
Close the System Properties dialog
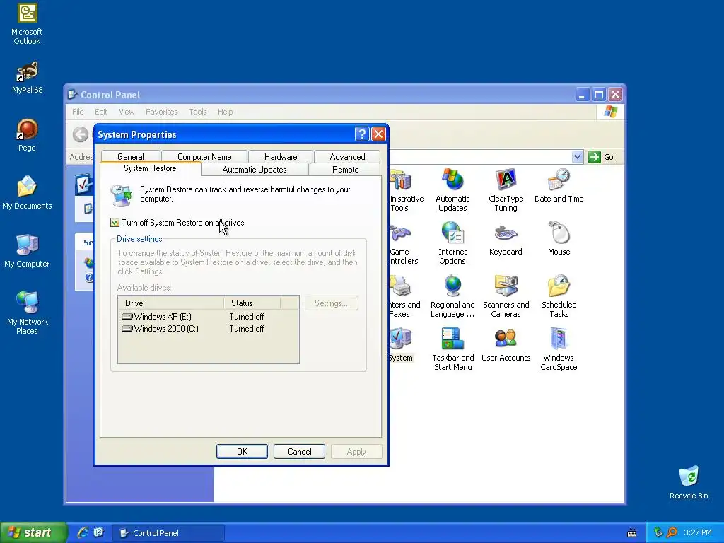pos(379,134)
